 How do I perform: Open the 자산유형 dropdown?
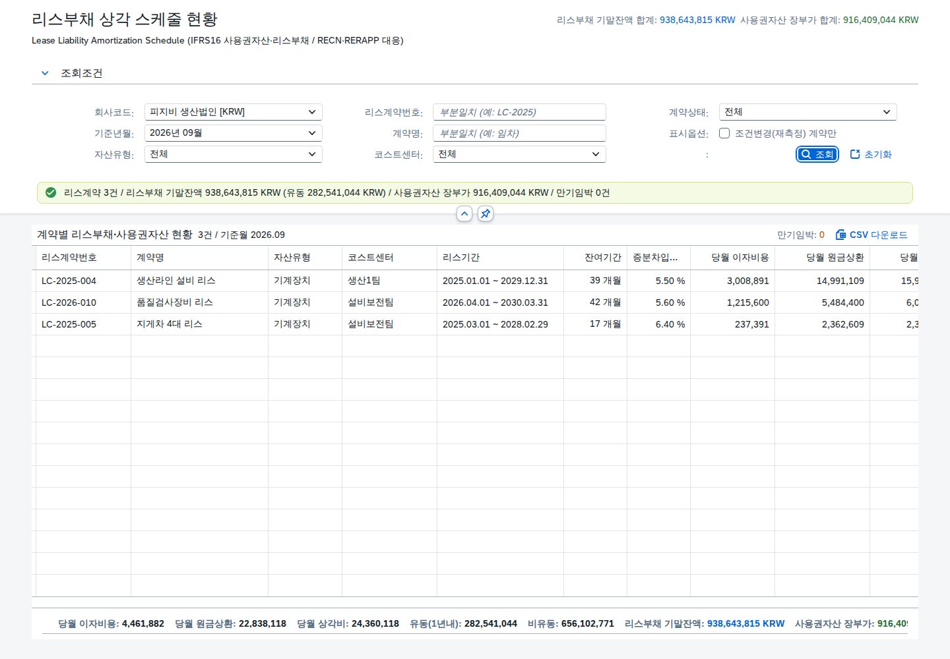[233, 154]
